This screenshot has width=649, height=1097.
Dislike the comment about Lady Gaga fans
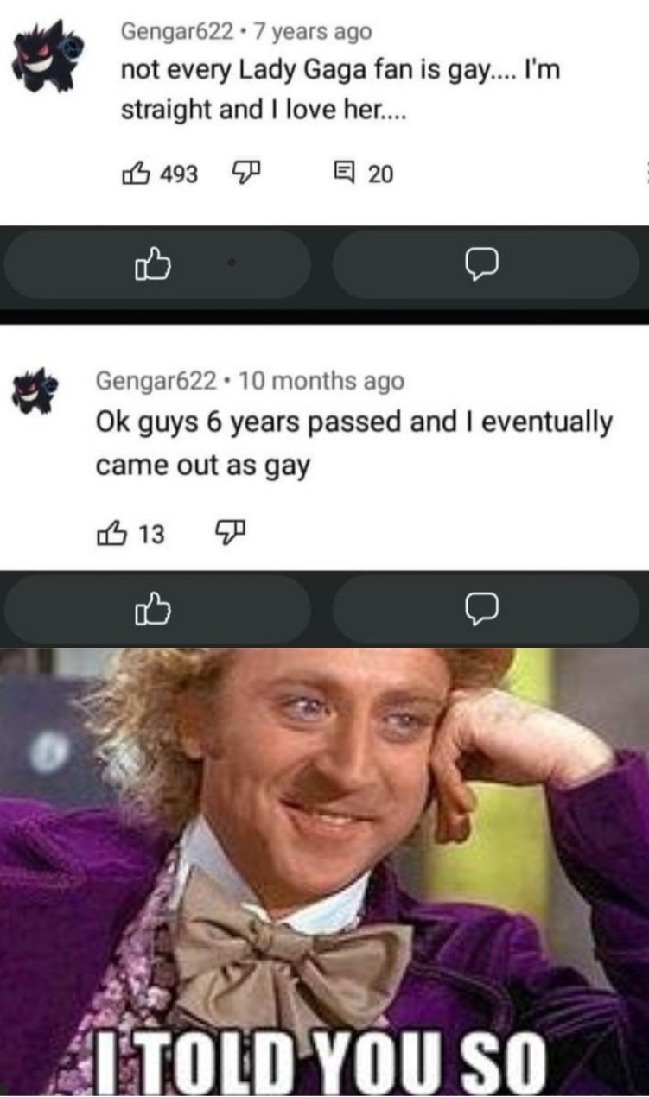coord(248,174)
